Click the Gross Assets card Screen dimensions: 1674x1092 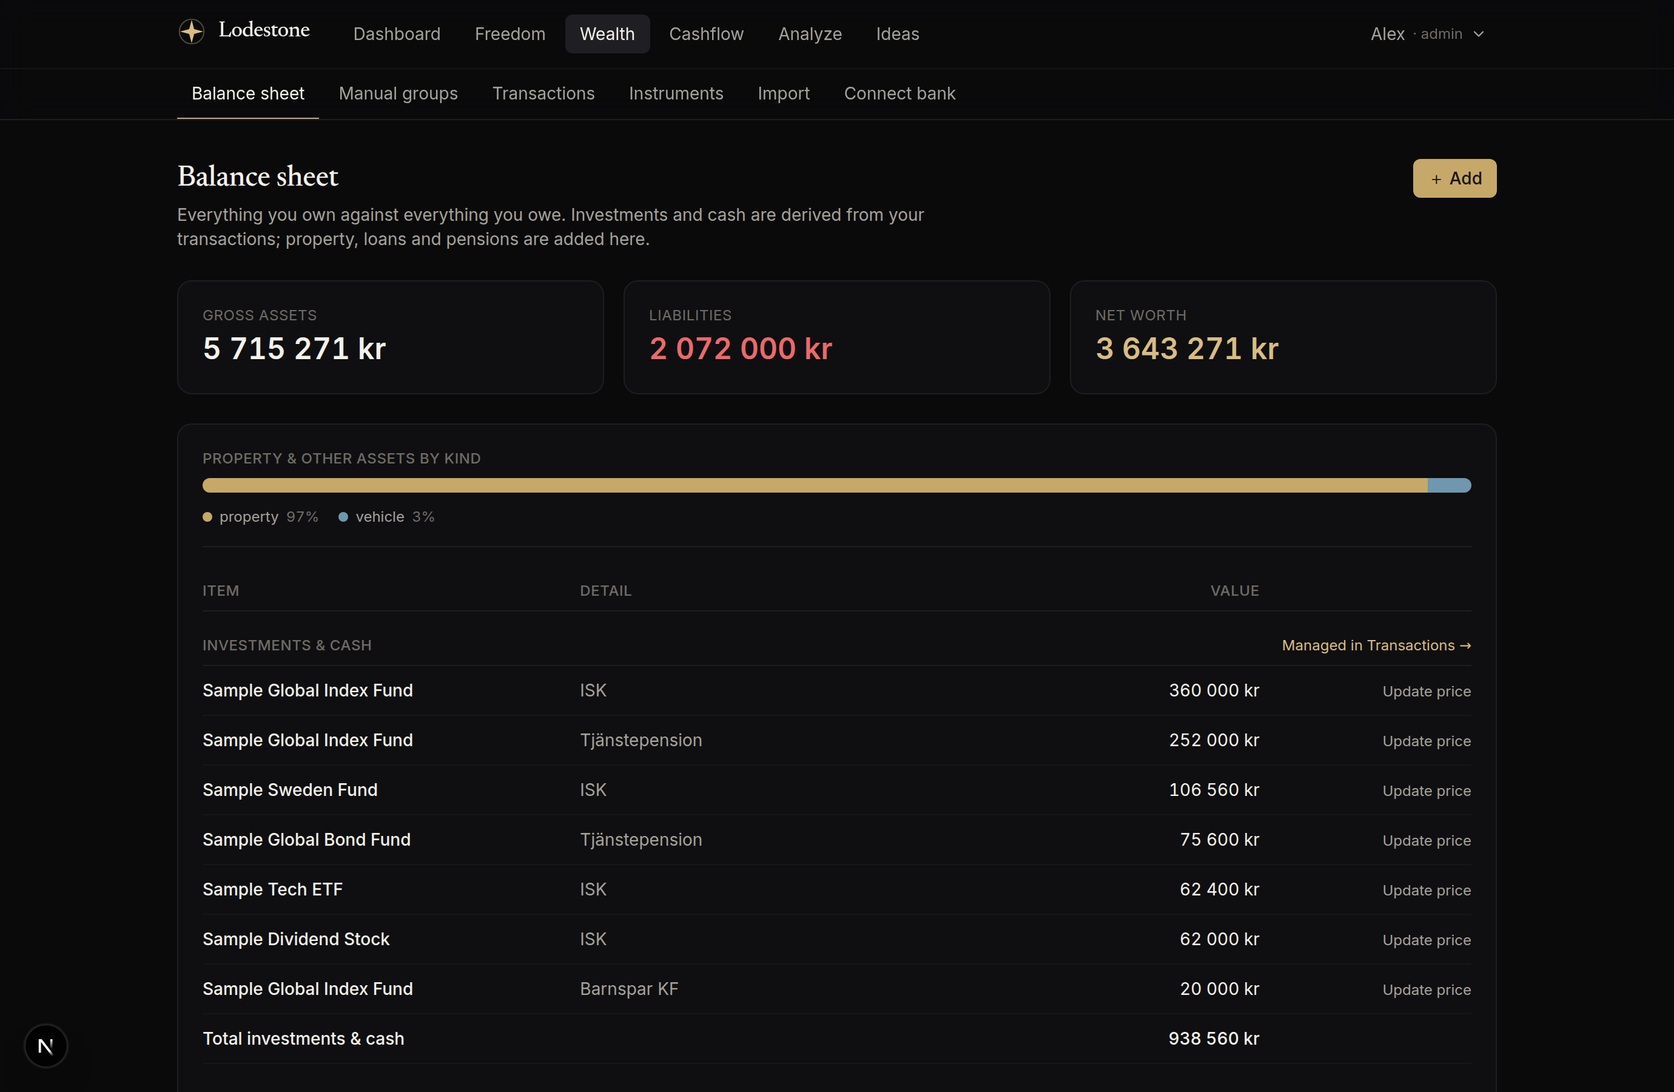pyautogui.click(x=391, y=337)
